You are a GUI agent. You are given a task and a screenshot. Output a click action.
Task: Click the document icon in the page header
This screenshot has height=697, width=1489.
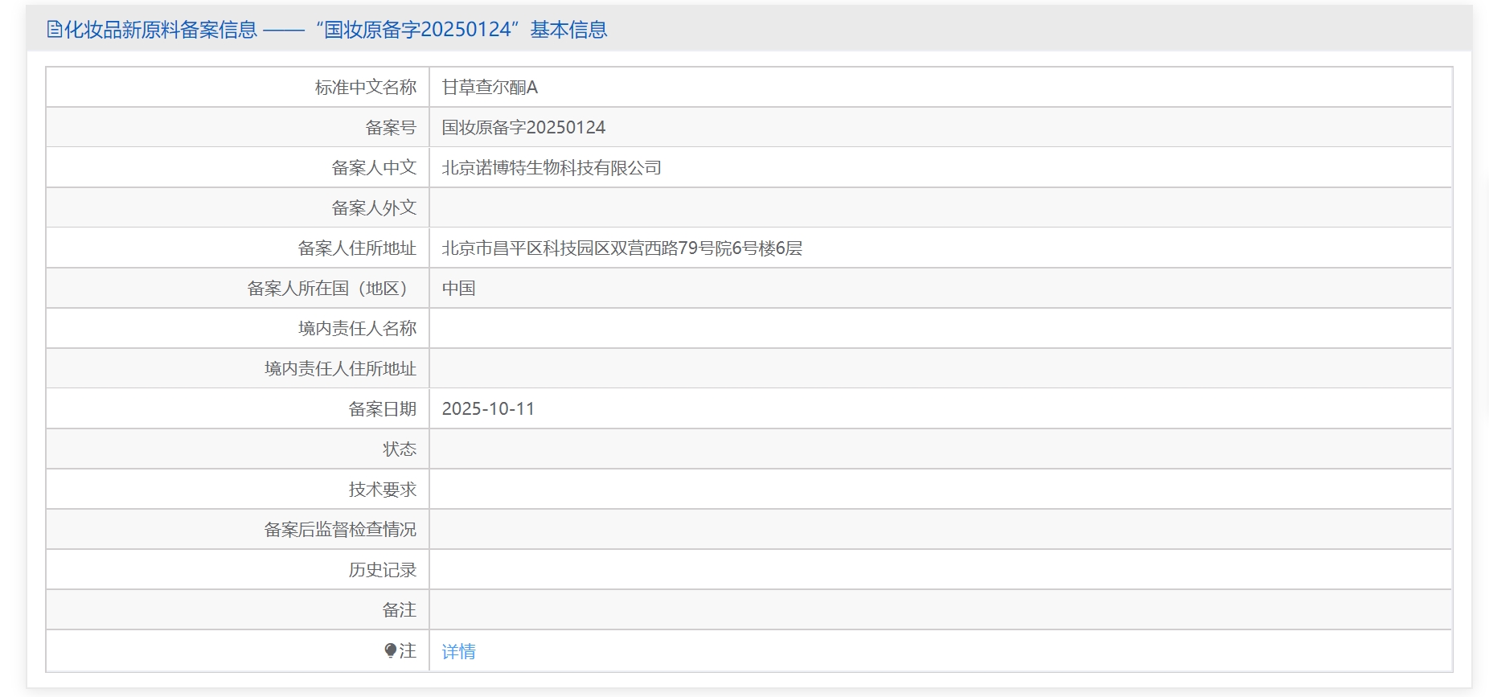[54, 30]
